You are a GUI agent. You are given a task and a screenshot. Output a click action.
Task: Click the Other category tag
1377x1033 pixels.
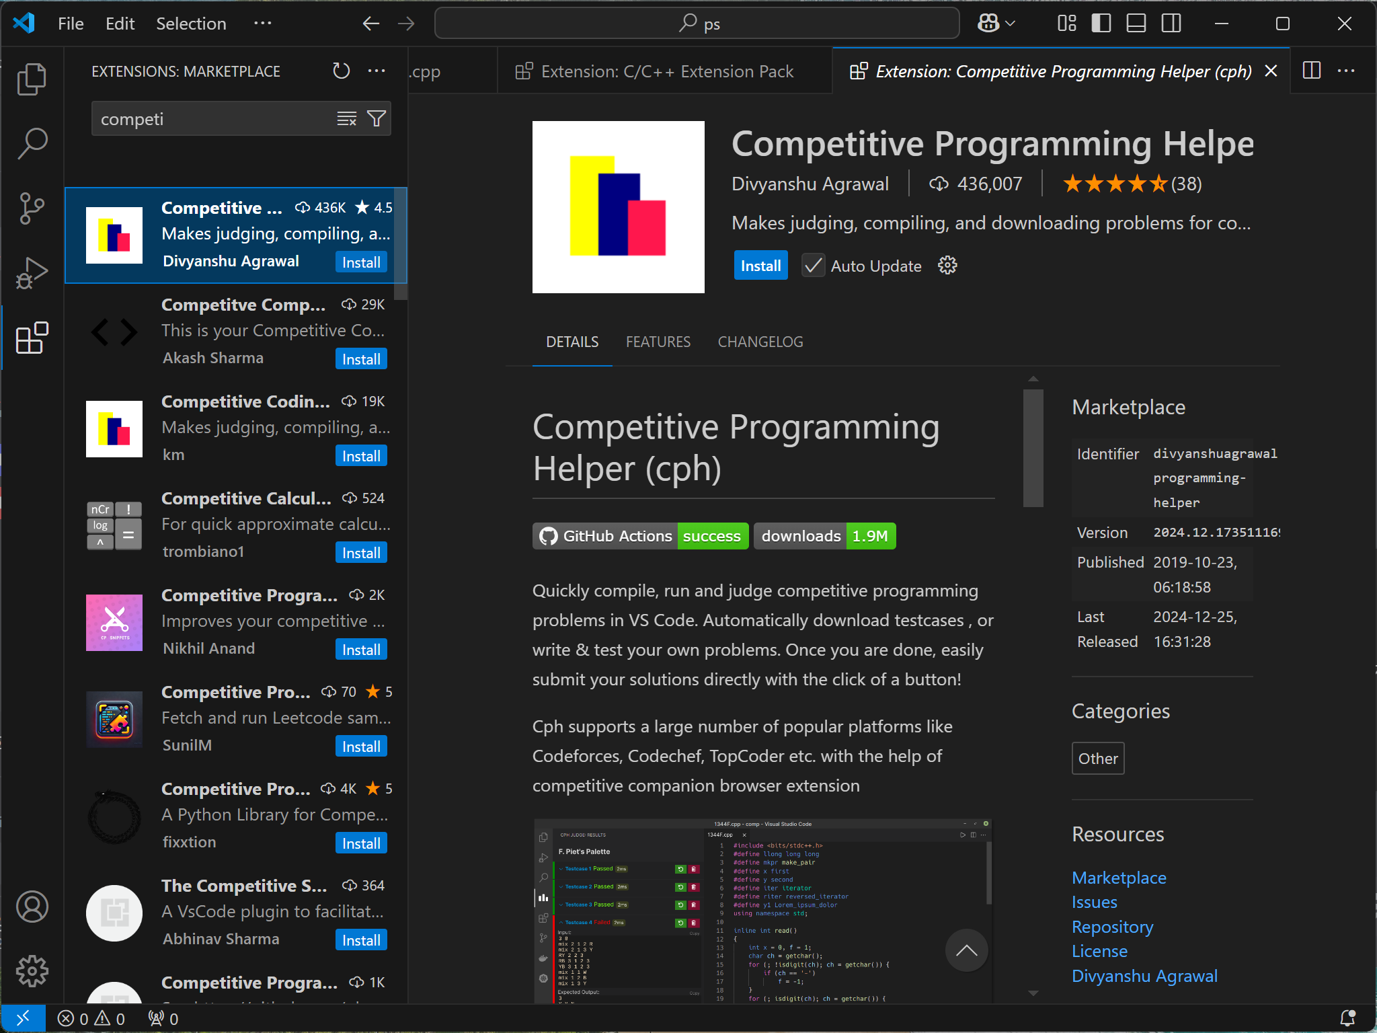1098,758
